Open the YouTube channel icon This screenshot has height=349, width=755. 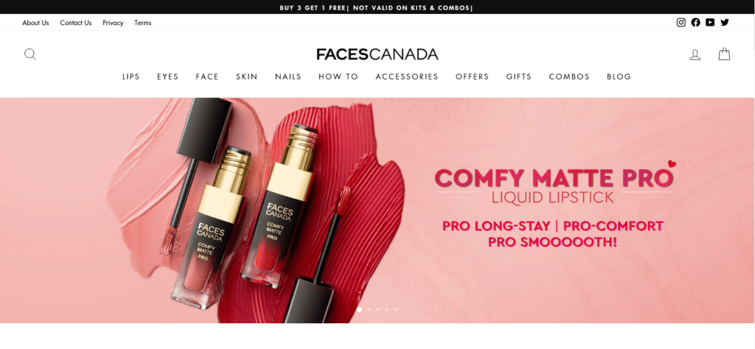coord(710,22)
